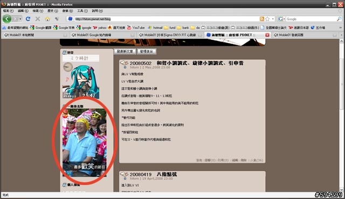Click the toolbar icon right of Home
345x199 pixels.
tap(57, 19)
